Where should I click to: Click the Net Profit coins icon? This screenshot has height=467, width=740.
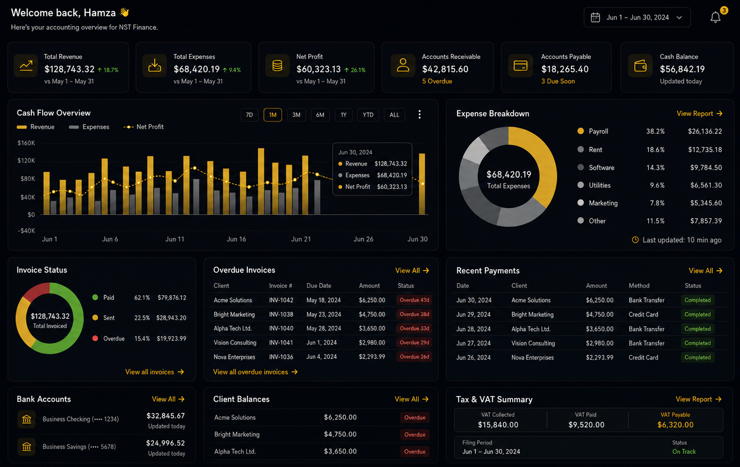point(277,66)
